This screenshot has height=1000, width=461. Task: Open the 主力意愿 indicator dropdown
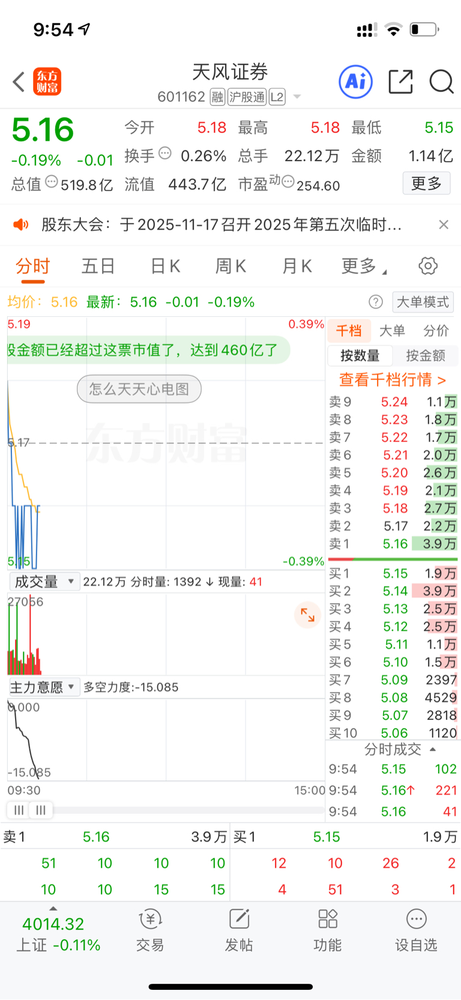click(x=44, y=687)
